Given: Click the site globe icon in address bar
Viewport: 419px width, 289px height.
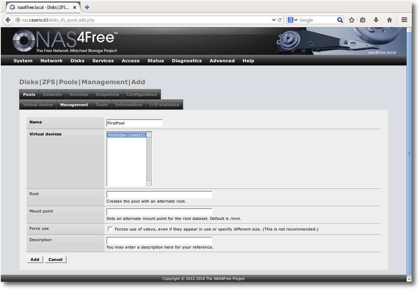Looking at the screenshot, I should pos(18,20).
